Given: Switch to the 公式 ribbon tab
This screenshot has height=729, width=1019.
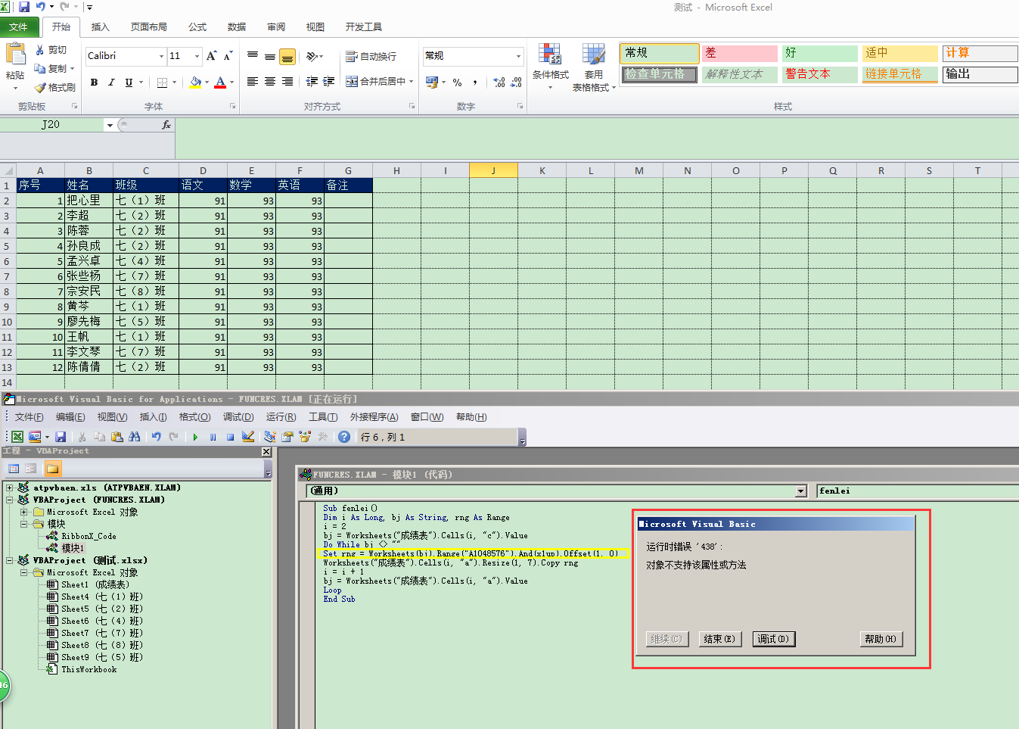Looking at the screenshot, I should pyautogui.click(x=197, y=26).
